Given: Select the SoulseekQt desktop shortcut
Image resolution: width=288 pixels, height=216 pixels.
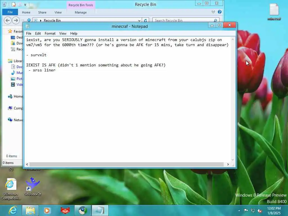Looking at the screenshot, I should pyautogui.click(x=33, y=186).
